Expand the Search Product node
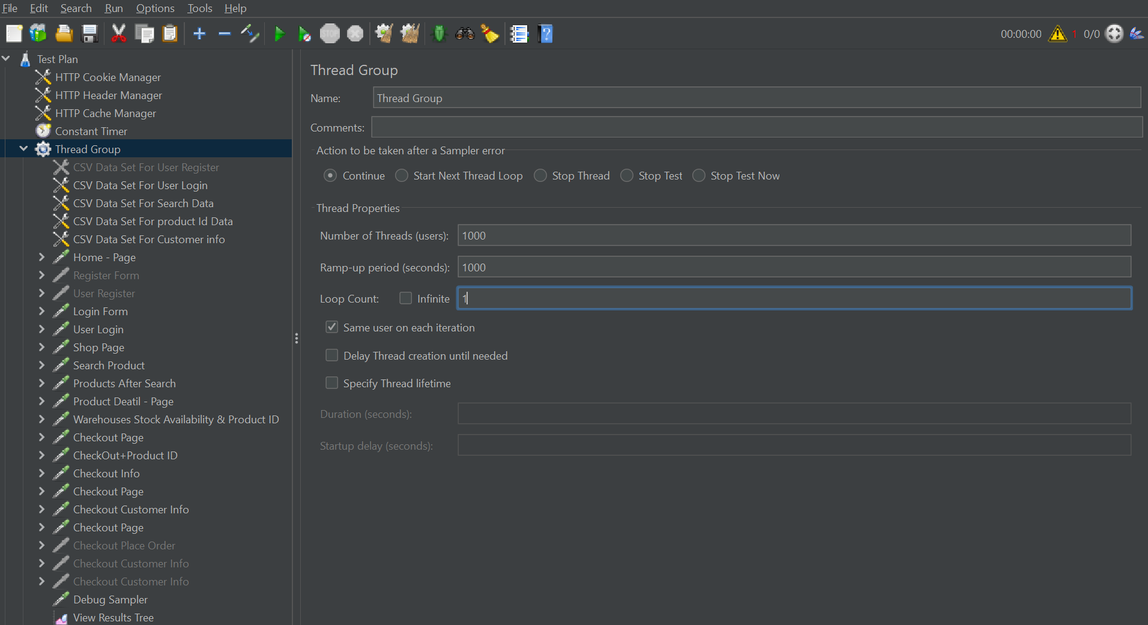 [41, 365]
